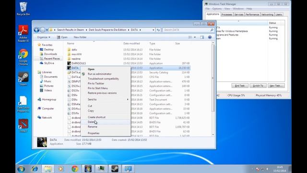Choose Delete in context menu
This screenshot has width=307, height=173.
tap(106, 122)
